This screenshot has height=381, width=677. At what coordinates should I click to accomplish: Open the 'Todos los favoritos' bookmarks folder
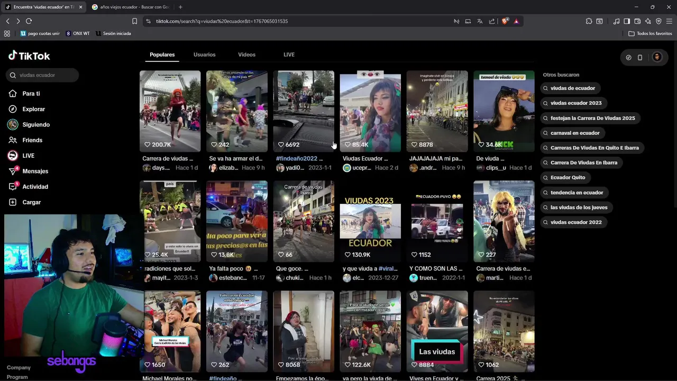(x=650, y=33)
